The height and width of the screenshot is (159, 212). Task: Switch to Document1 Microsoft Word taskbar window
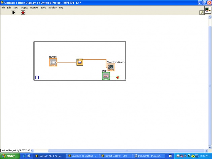148,156
